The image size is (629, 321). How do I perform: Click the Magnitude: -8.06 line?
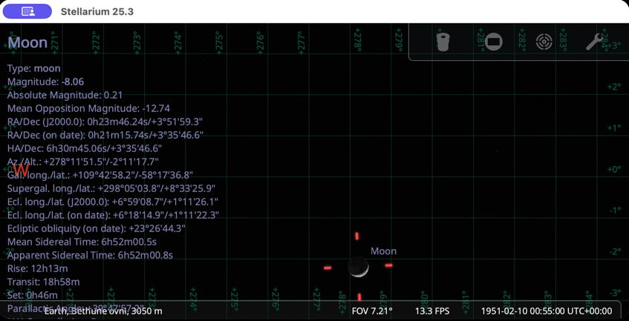click(x=45, y=82)
